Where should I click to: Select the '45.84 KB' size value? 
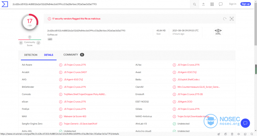(x=161, y=30)
